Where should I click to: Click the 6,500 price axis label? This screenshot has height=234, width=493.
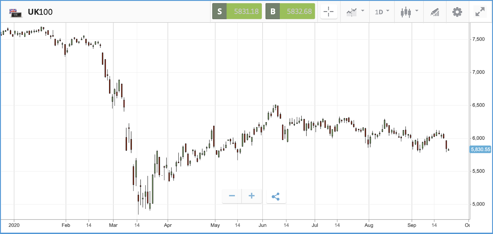(x=479, y=105)
